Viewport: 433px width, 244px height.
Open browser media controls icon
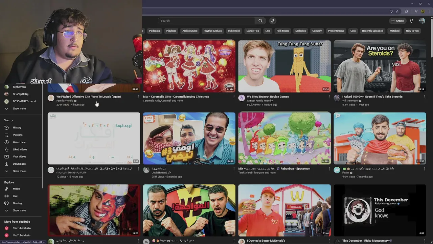(x=416, y=11)
